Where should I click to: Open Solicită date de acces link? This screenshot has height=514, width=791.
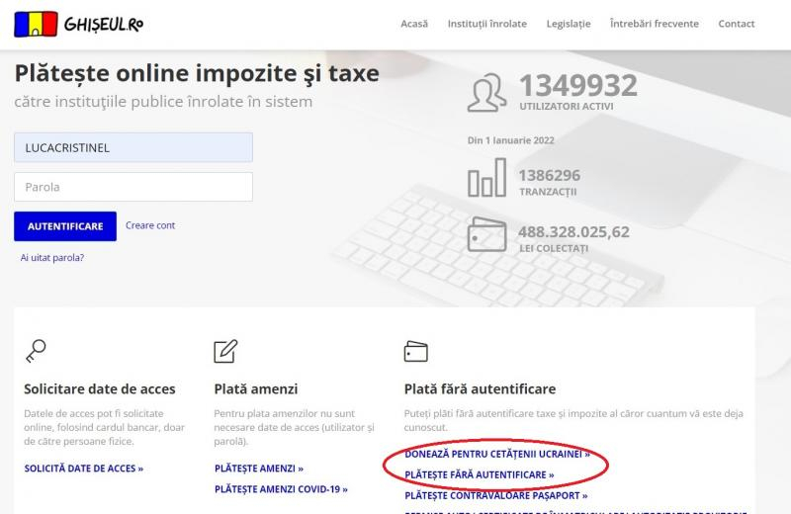[84, 469]
